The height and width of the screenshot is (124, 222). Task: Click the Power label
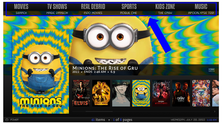pos(14,120)
